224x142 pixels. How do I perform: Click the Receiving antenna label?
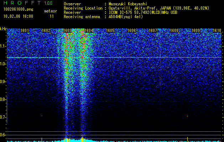point(82,17)
